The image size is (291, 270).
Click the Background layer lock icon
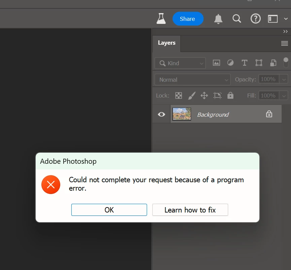pos(269,114)
